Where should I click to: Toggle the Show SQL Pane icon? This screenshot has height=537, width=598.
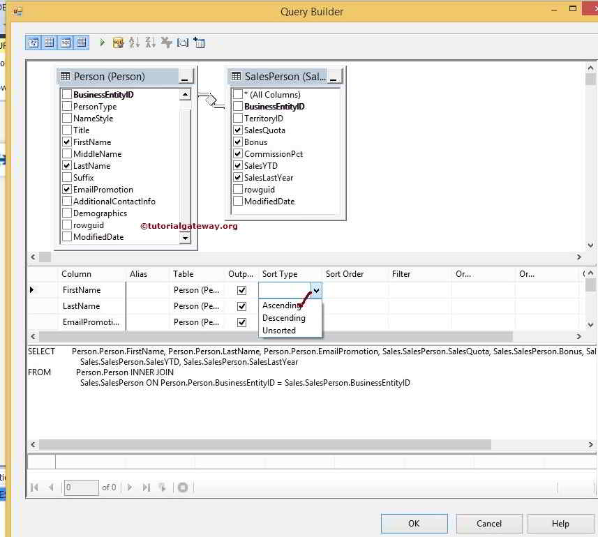tap(64, 42)
